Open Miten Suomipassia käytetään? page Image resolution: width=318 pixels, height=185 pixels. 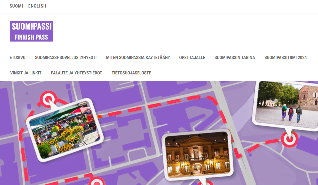pyautogui.click(x=138, y=57)
